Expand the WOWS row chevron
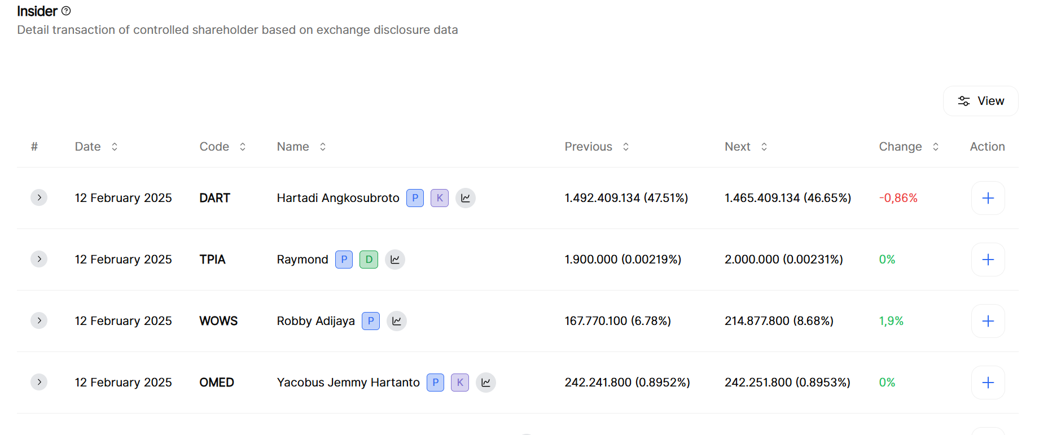Image resolution: width=1039 pixels, height=435 pixels. (39, 320)
